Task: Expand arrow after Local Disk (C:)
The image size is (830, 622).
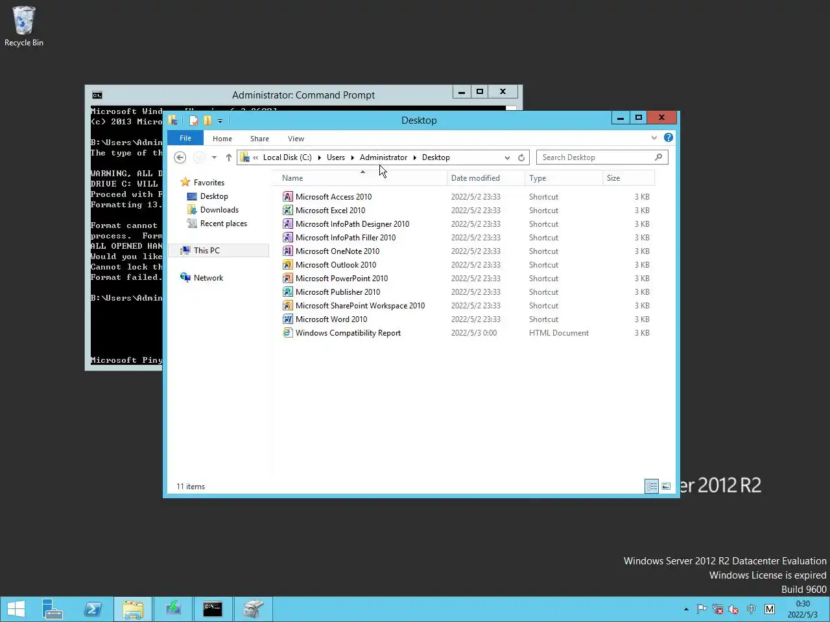Action: [x=319, y=157]
